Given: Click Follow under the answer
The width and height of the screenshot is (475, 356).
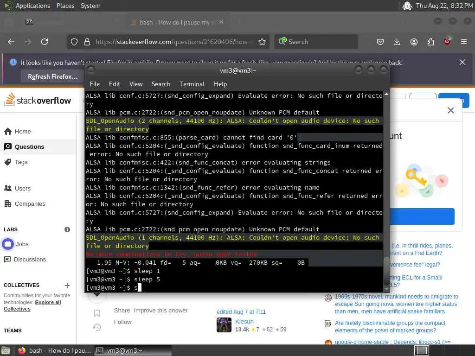Looking at the screenshot, I should click(122, 322).
